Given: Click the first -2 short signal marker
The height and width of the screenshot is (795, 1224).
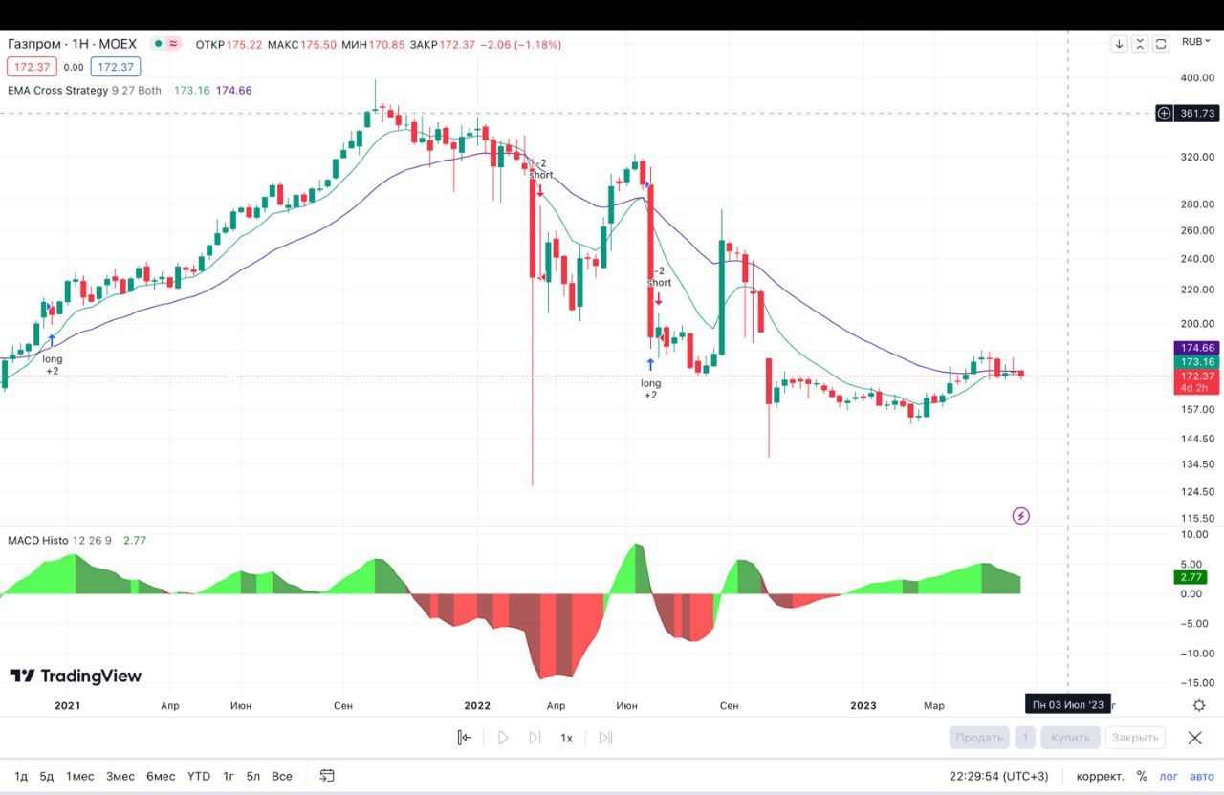Looking at the screenshot, I should pos(540,177).
